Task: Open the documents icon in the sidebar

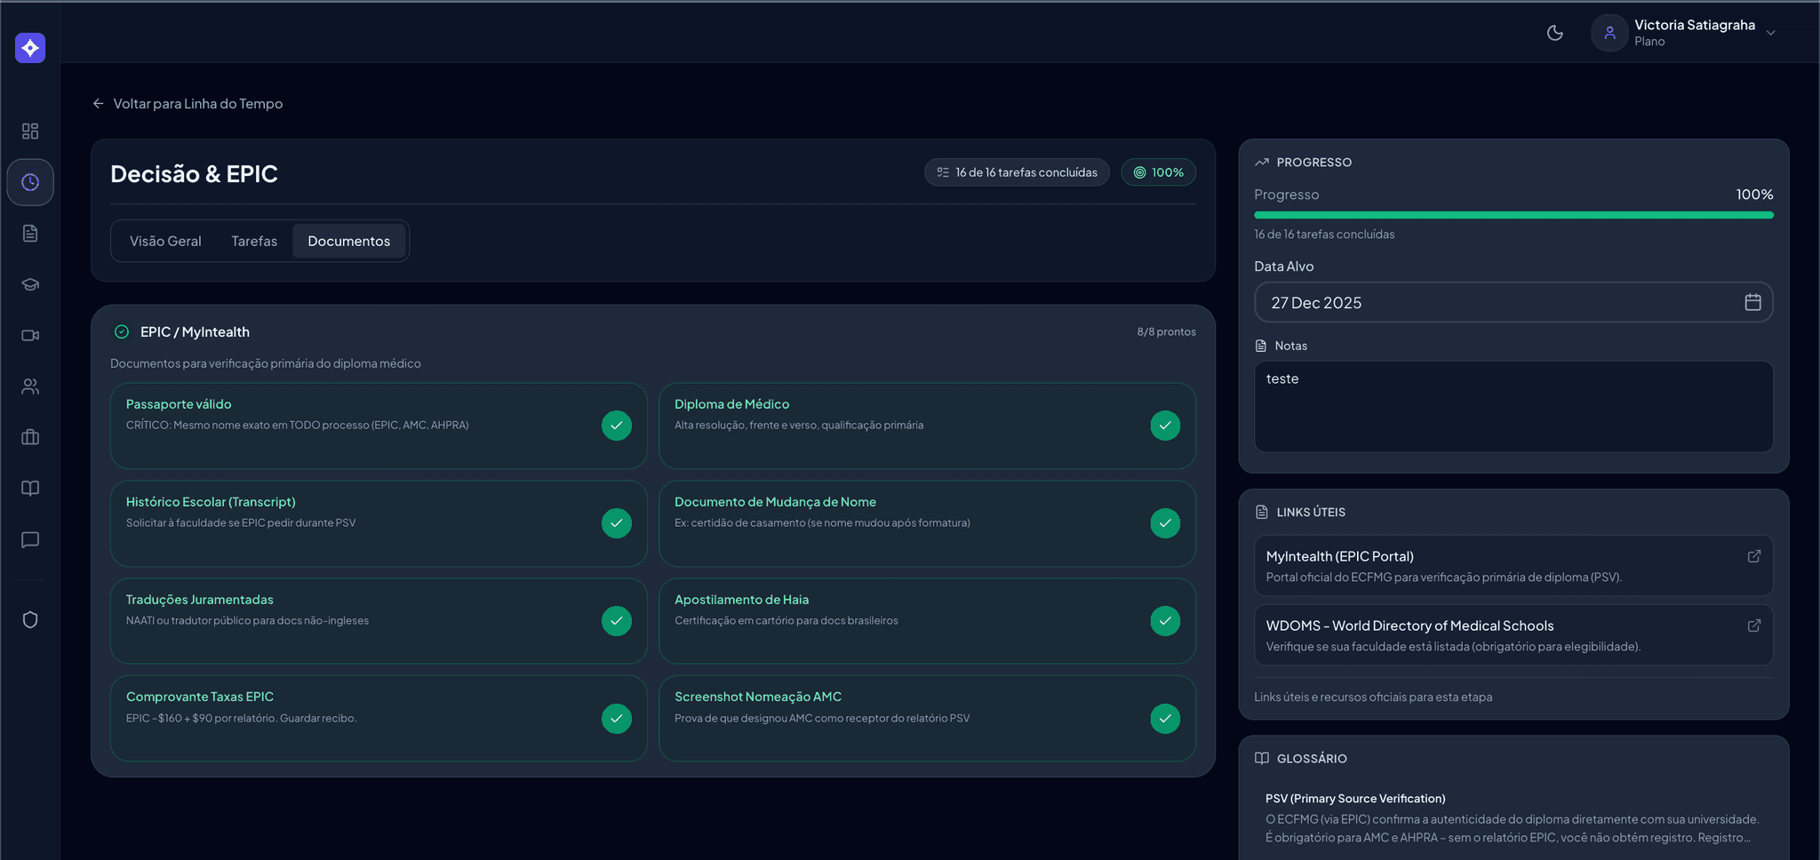Action: coord(29,233)
